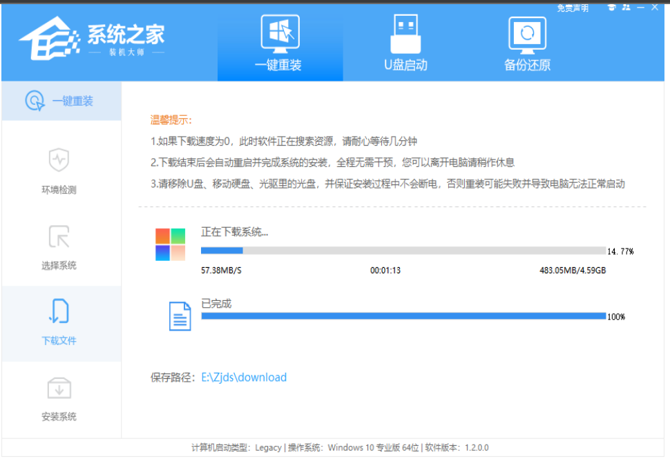The width and height of the screenshot is (670, 459).
Task: Click the 系统之家 house logo
Action: coord(50,39)
